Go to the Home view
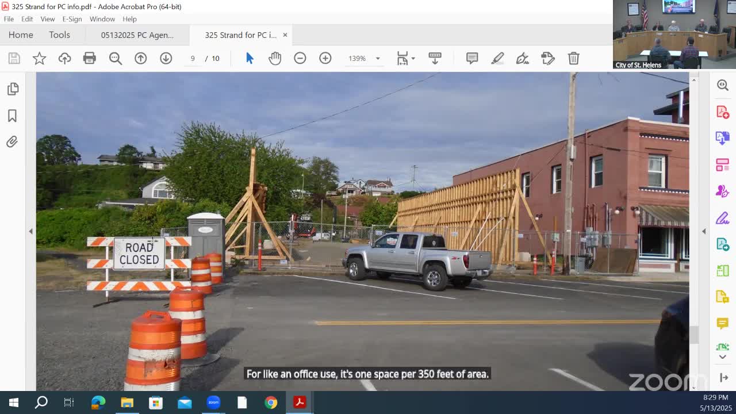The width and height of the screenshot is (736, 414). coord(21,35)
